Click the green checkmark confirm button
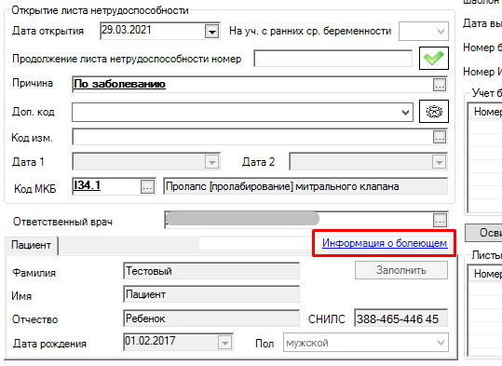The width and height of the screenshot is (502, 366). (434, 59)
